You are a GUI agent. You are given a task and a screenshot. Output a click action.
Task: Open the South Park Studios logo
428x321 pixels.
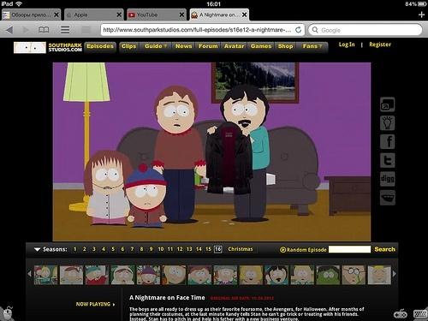tap(48, 47)
